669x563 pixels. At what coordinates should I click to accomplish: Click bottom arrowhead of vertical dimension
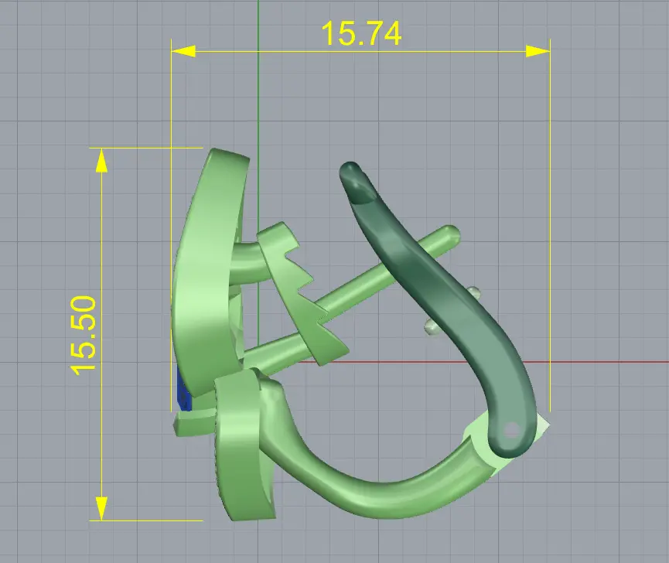pyautogui.click(x=101, y=508)
